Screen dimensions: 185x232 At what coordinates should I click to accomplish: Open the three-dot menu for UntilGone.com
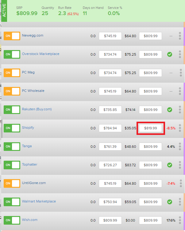[181, 183]
